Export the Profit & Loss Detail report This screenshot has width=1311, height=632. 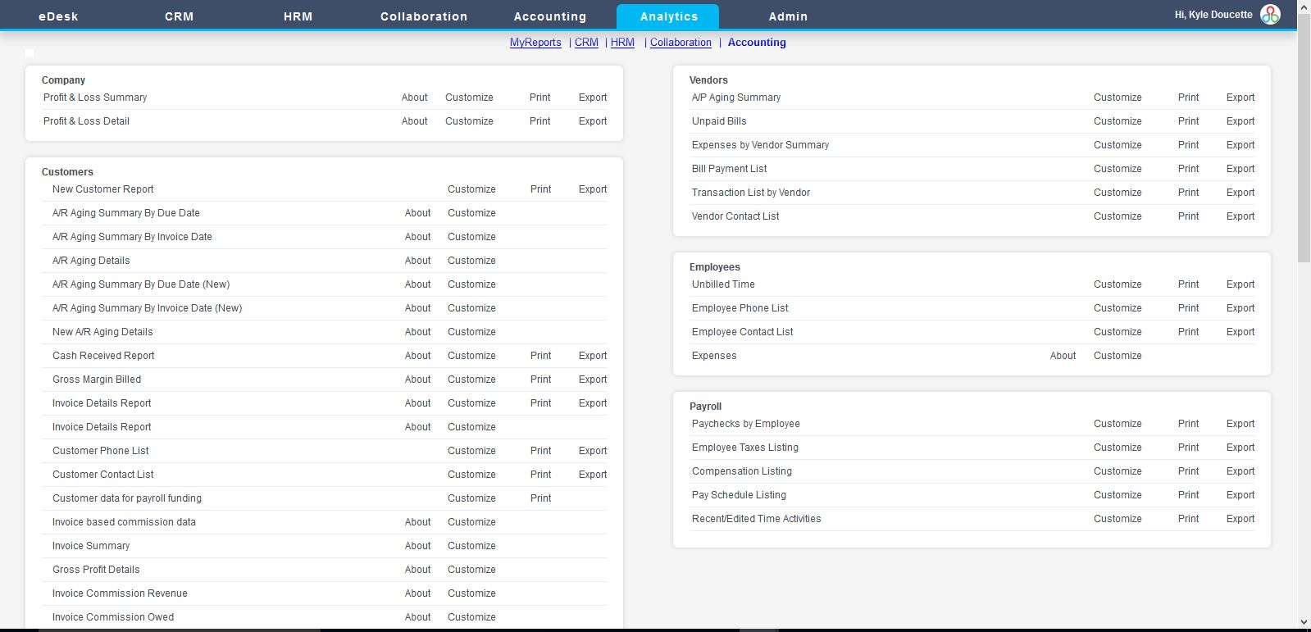pos(592,121)
